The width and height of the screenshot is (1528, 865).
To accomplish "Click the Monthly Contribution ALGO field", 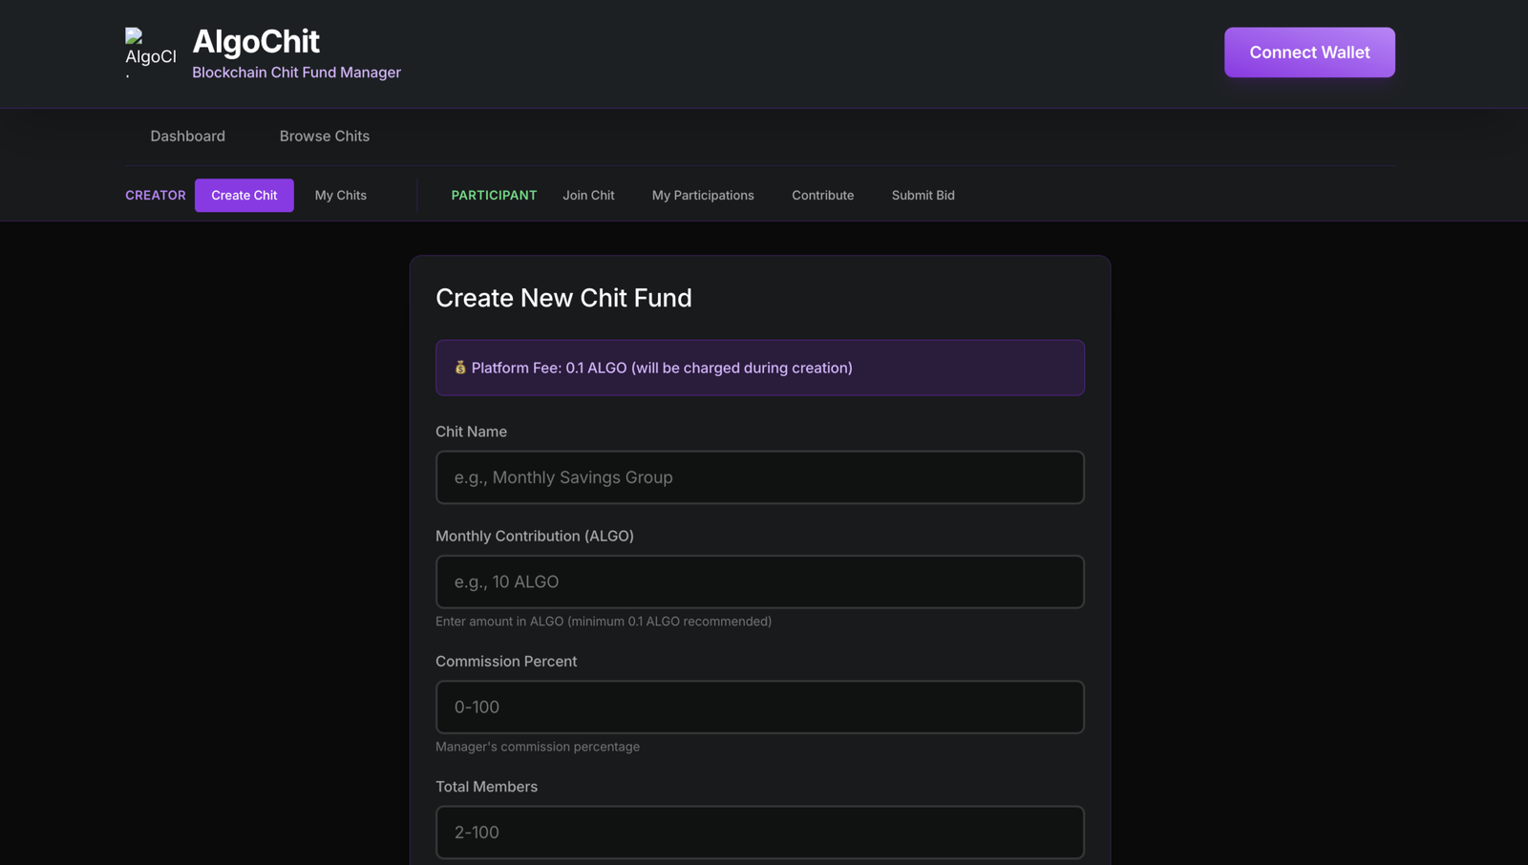I will click(x=759, y=581).
